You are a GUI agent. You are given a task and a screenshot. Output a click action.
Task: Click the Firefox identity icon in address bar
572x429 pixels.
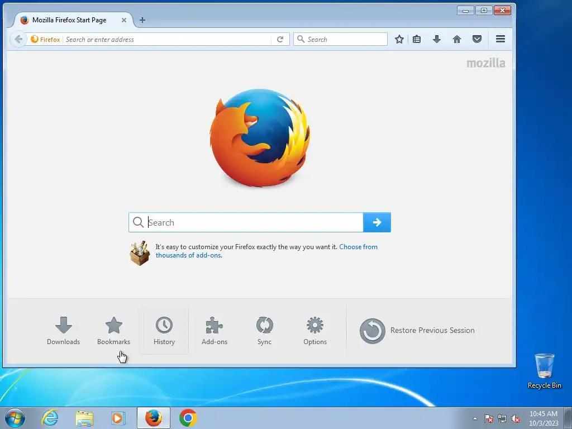click(35, 39)
